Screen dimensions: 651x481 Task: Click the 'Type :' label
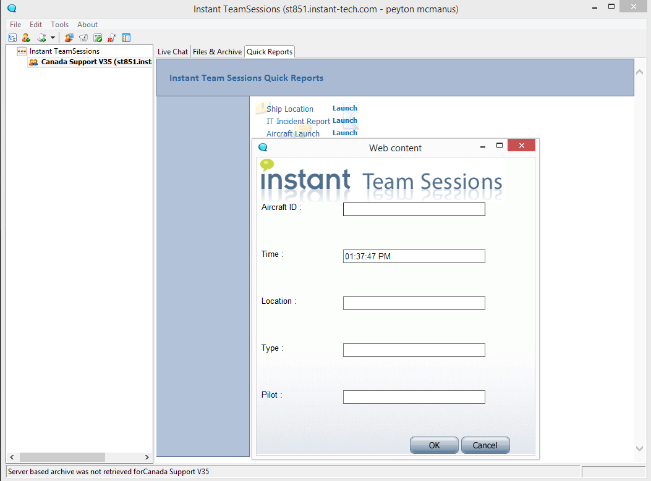[273, 348]
